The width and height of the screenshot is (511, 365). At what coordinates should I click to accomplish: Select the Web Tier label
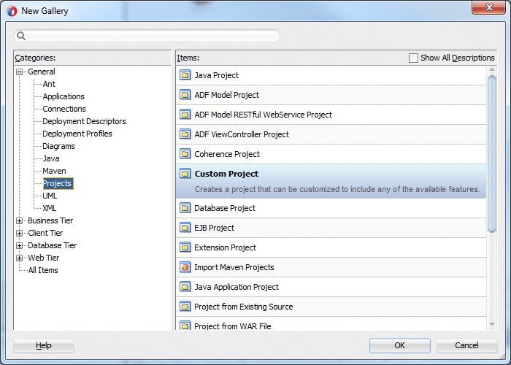pyautogui.click(x=44, y=258)
